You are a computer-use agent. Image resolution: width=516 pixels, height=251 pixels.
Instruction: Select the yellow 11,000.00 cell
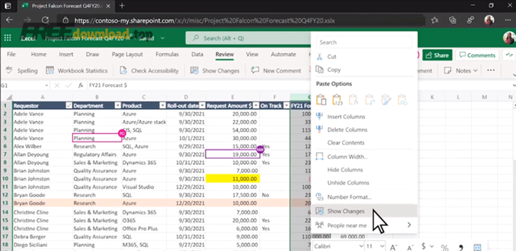click(233, 179)
